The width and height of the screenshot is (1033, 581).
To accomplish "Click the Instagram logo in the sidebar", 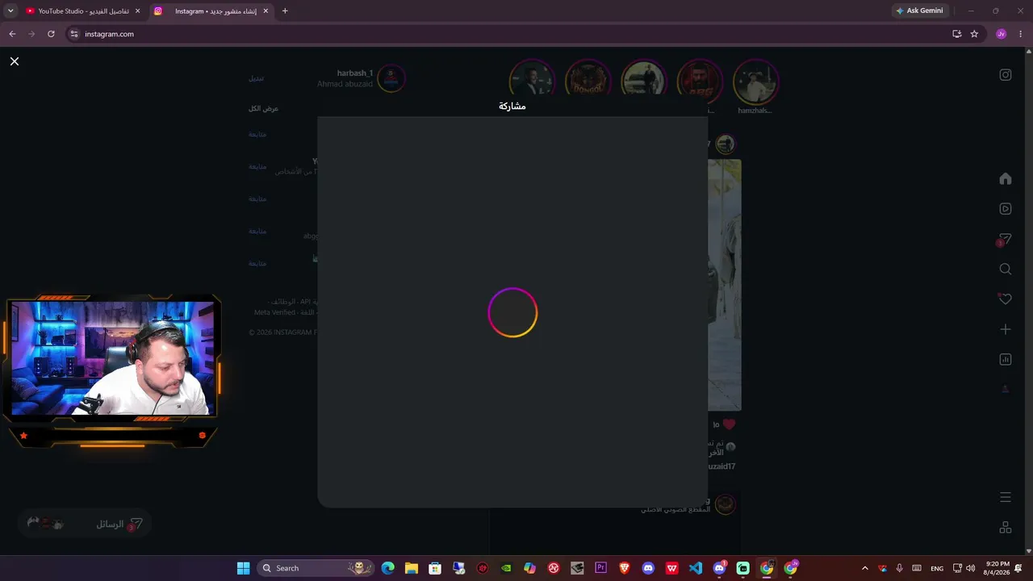I will pos(1005,75).
